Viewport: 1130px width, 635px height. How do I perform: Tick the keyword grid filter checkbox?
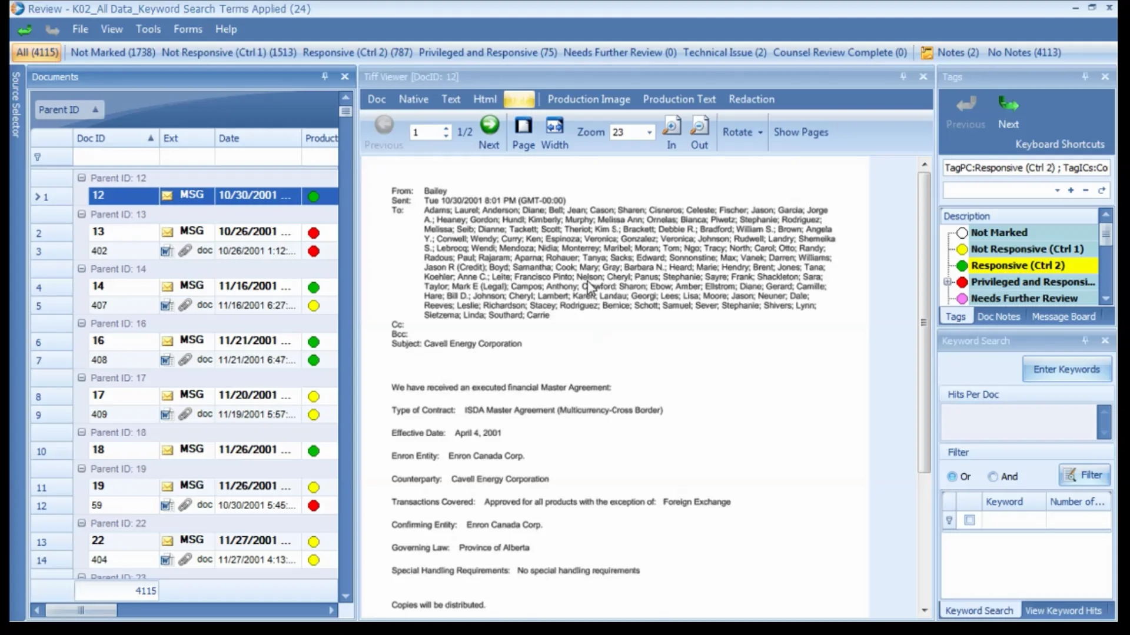tap(970, 520)
